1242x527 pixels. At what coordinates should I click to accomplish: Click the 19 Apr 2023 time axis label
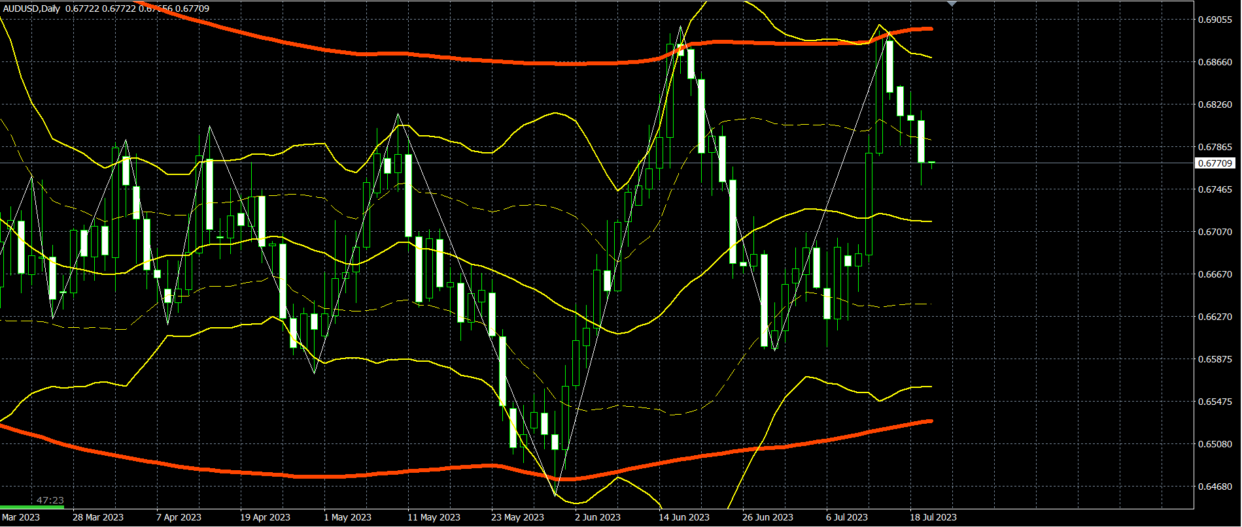pos(265,517)
